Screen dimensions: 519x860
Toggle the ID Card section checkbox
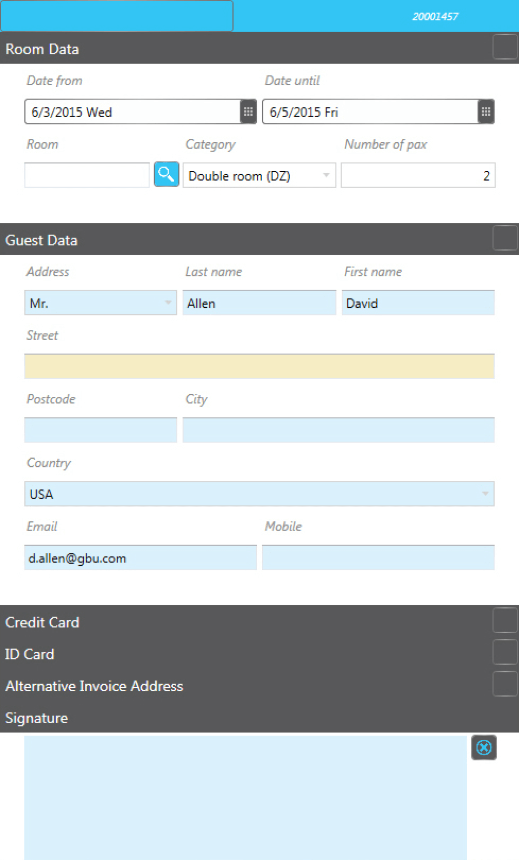click(x=505, y=652)
